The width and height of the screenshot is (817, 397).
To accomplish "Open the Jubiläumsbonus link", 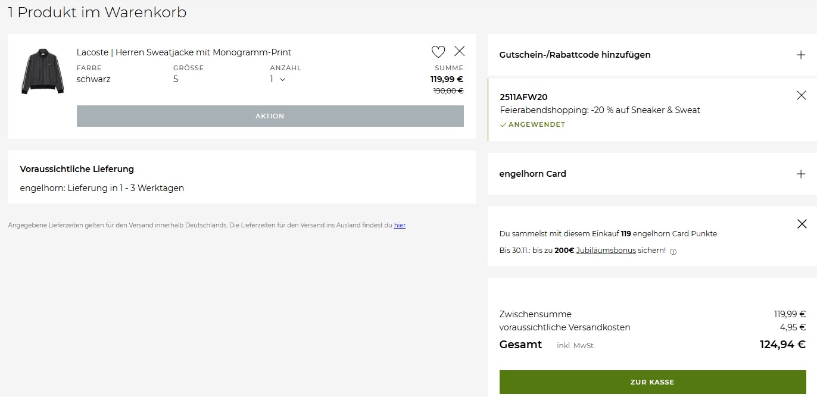I will 606,251.
